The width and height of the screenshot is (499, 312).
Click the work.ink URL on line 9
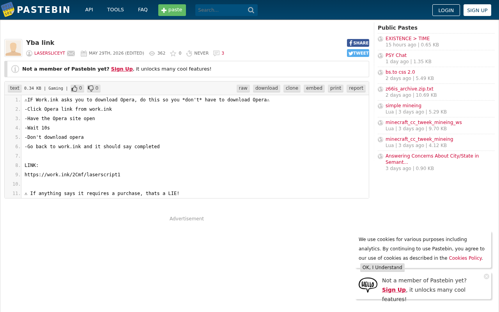(x=73, y=175)
